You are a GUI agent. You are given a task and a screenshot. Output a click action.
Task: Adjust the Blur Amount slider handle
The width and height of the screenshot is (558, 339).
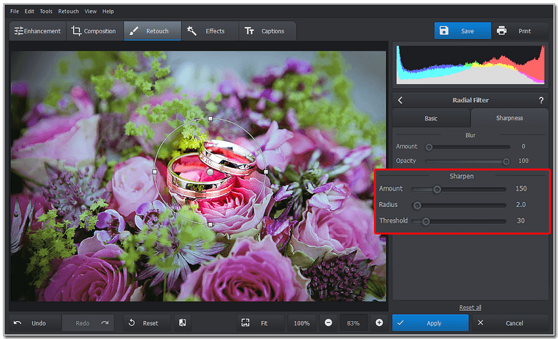click(x=429, y=147)
